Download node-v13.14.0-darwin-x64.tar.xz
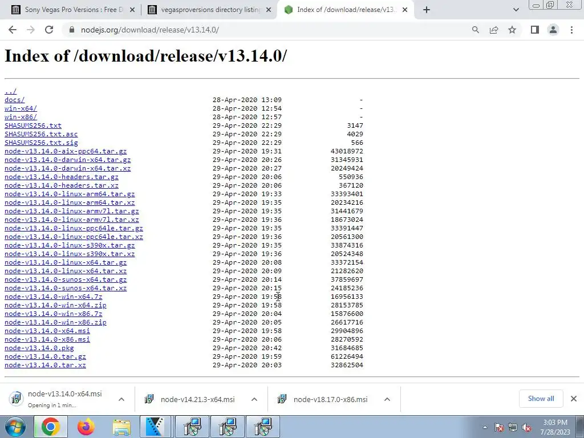The image size is (584, 438). (x=68, y=168)
